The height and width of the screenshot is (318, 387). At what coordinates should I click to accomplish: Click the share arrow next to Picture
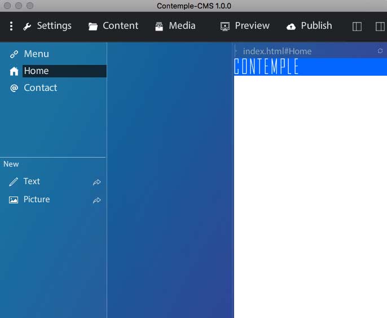[97, 200]
